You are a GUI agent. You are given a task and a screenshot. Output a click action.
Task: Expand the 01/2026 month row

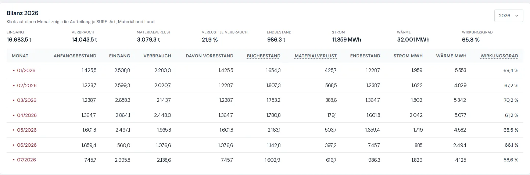point(24,71)
